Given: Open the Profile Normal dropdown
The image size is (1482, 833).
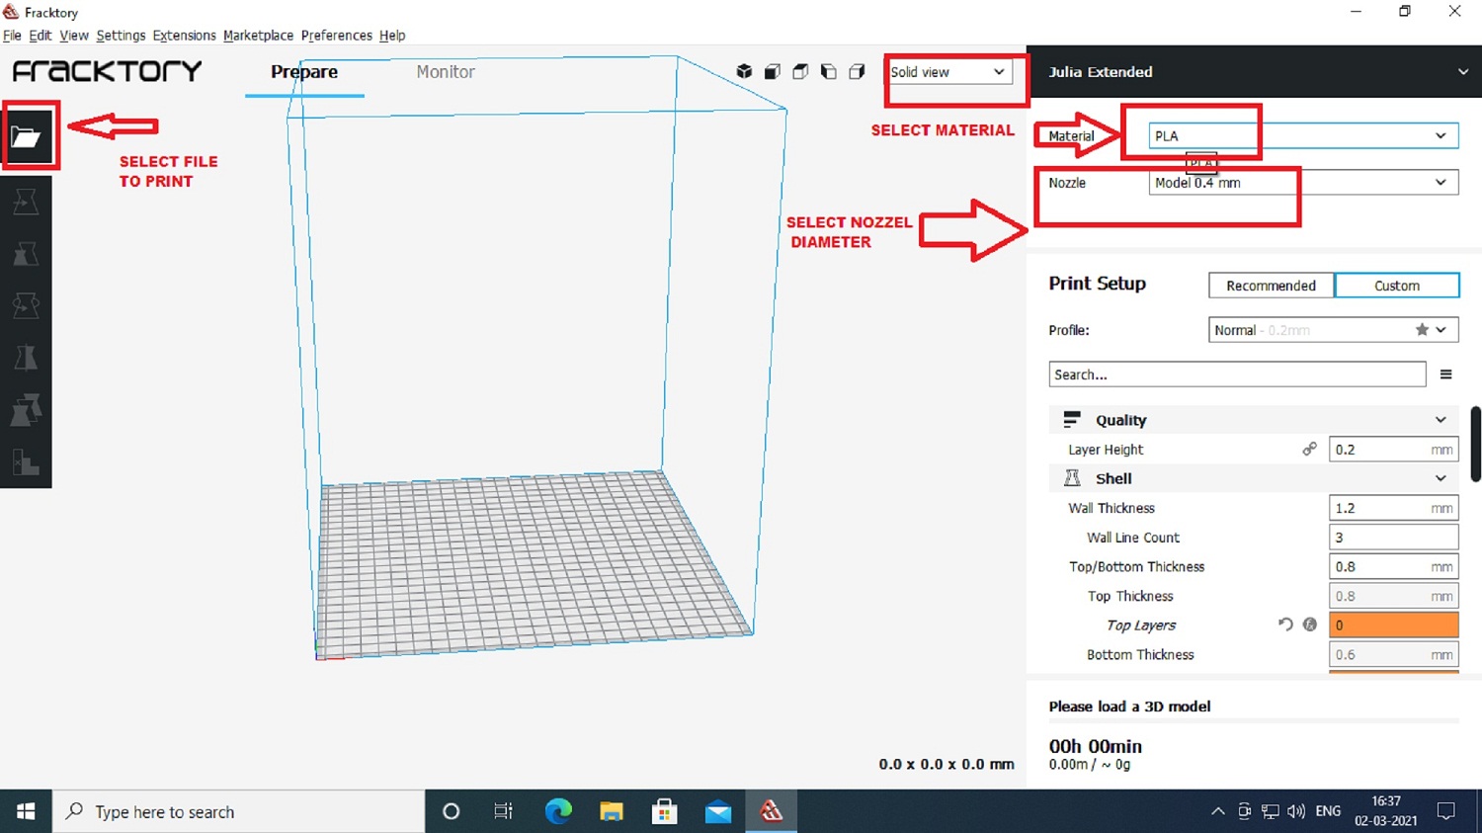Looking at the screenshot, I should pos(1333,330).
